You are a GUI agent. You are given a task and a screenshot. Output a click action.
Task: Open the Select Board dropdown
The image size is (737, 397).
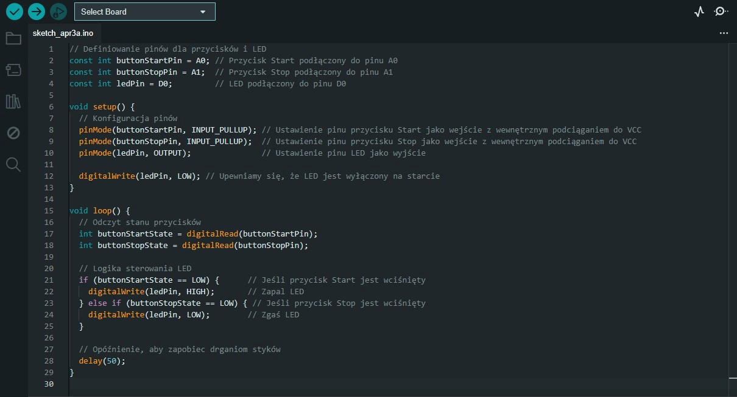coord(144,12)
